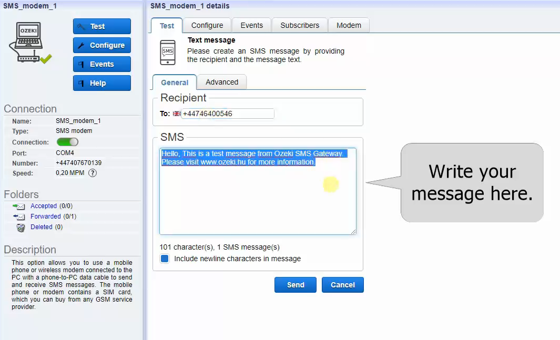Click the type value SMS modem
The width and height of the screenshot is (560, 340).
click(x=74, y=130)
